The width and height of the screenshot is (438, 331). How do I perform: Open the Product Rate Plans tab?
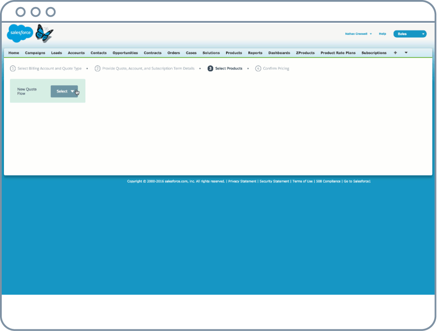[x=338, y=53]
